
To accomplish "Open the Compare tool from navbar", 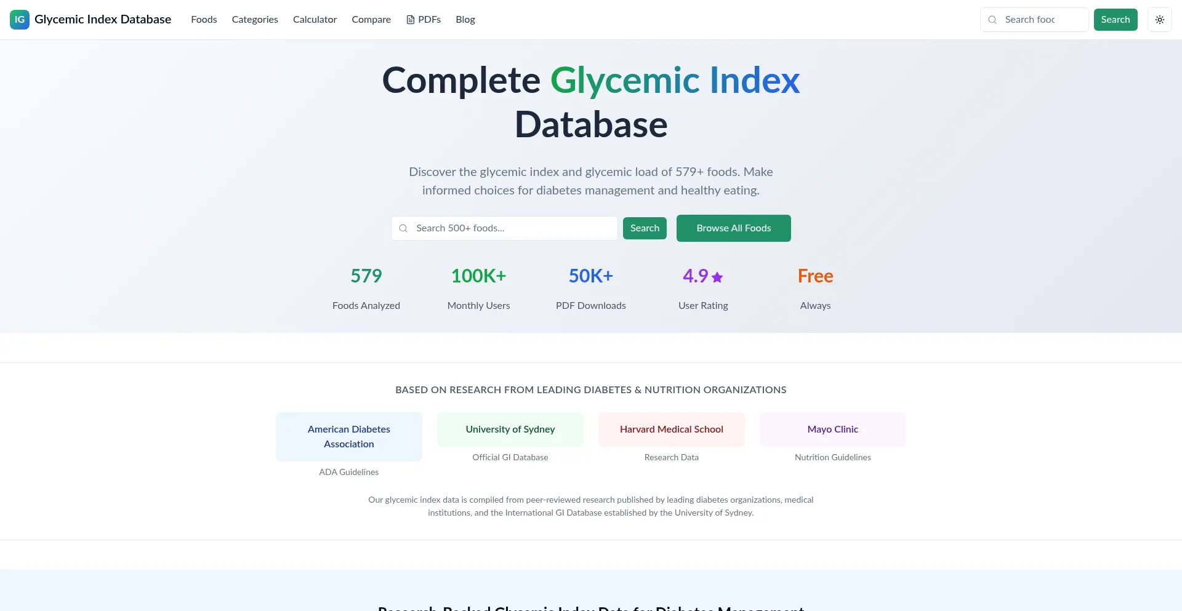I will 371,19.
